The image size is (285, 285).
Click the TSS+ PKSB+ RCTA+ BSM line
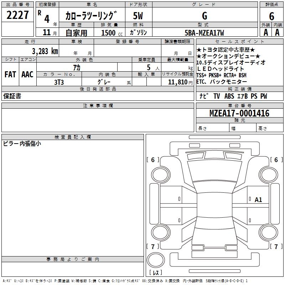(222, 75)
